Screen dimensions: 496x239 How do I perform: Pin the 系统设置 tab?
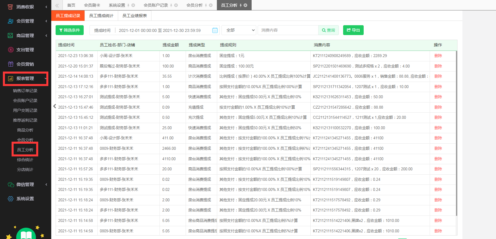pos(128,5)
